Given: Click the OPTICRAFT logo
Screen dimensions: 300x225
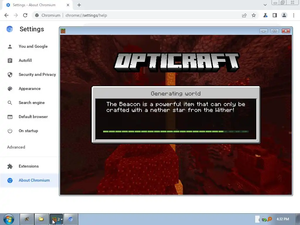Looking at the screenshot, I should coord(177,62).
